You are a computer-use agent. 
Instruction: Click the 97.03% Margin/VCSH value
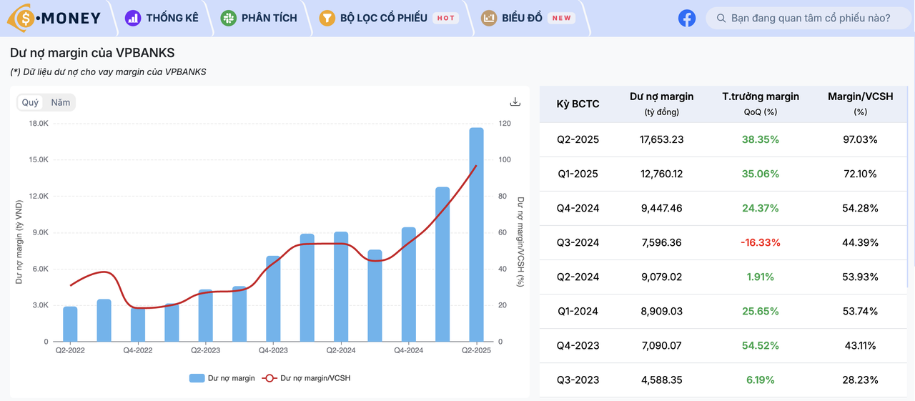(860, 139)
